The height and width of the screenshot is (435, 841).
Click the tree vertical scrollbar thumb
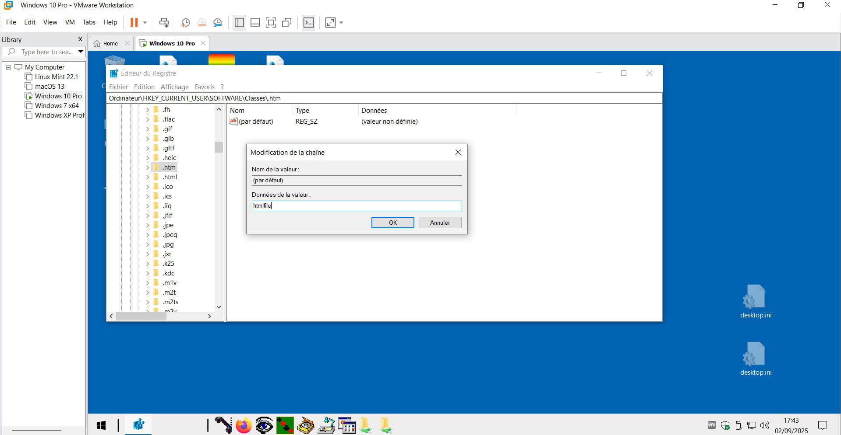(219, 147)
